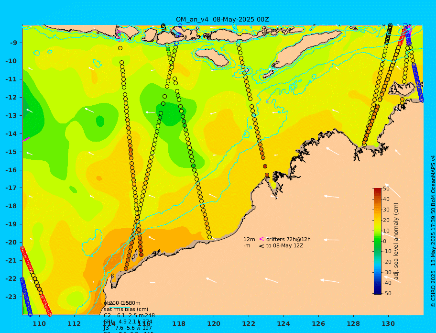Click latitude axis label "-19"
Viewport: 436px width, 333px height.
[x=11, y=224]
